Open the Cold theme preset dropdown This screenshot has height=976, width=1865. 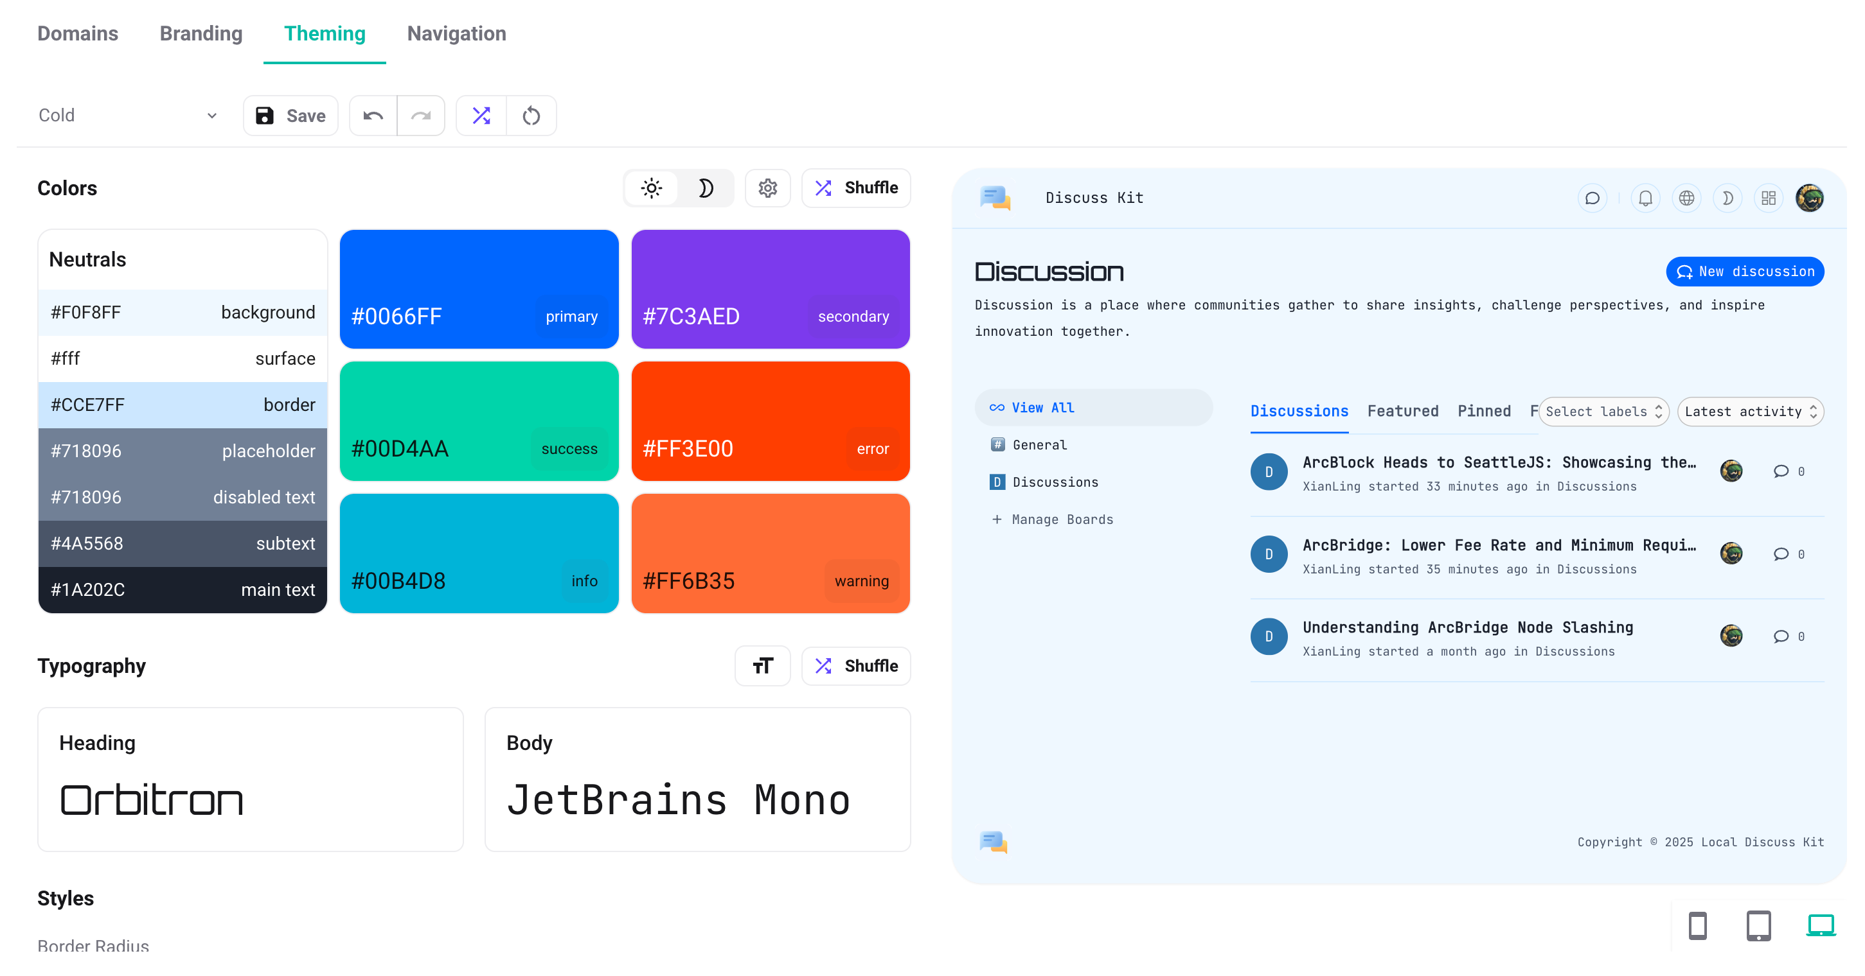pyautogui.click(x=127, y=116)
